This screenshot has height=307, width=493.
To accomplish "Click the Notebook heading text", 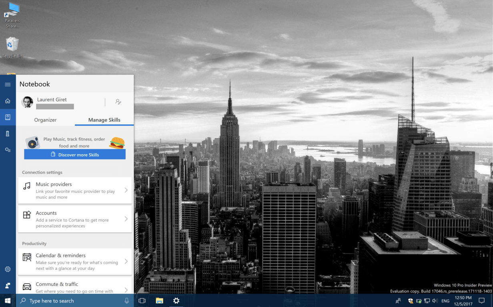I will click(35, 84).
